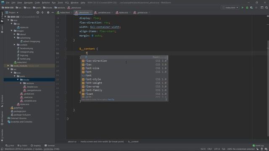This screenshot has width=269, height=151.
Task: Click BEM CSS folder in breadcrumb bar
Action: tap(8, 8)
